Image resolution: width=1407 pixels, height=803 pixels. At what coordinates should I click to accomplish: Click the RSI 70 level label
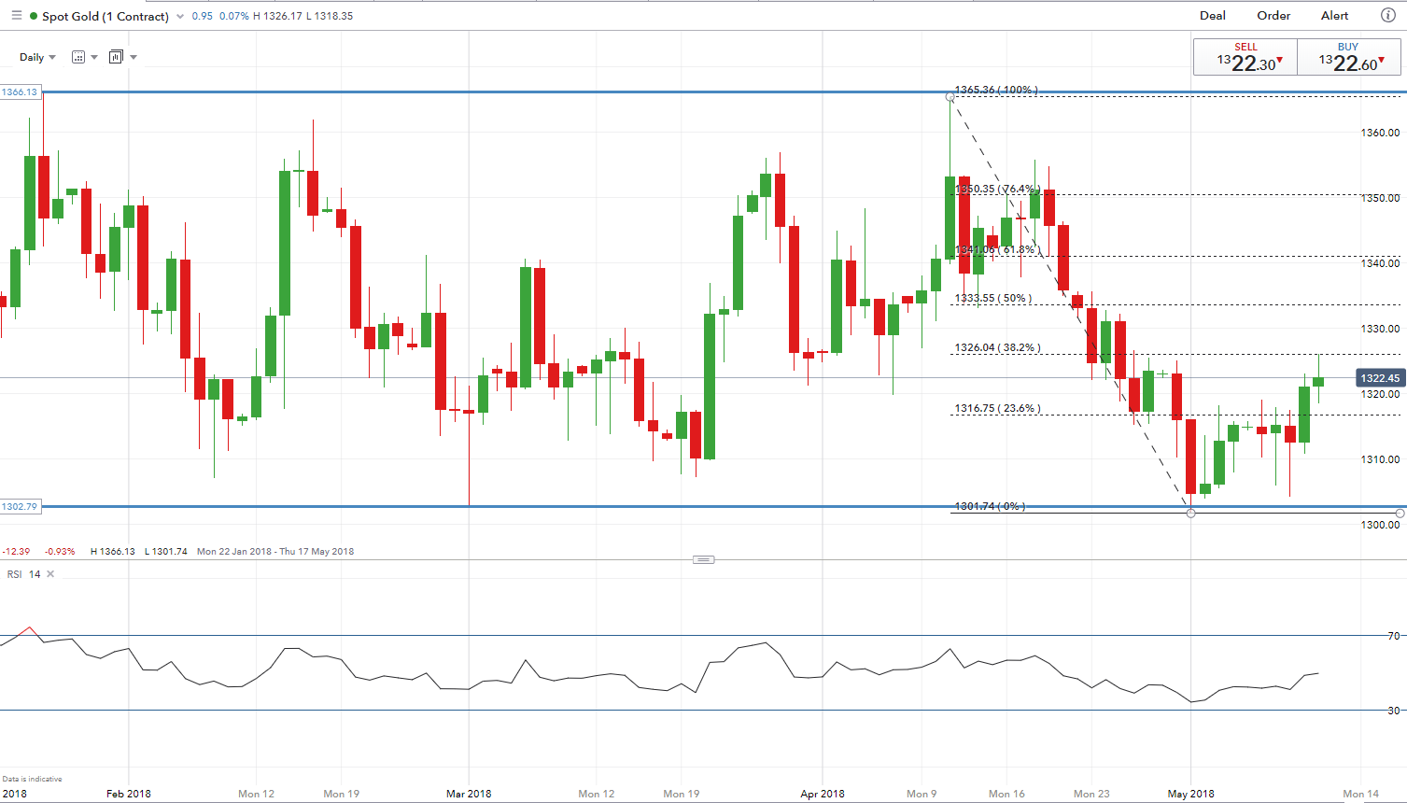pos(1394,636)
